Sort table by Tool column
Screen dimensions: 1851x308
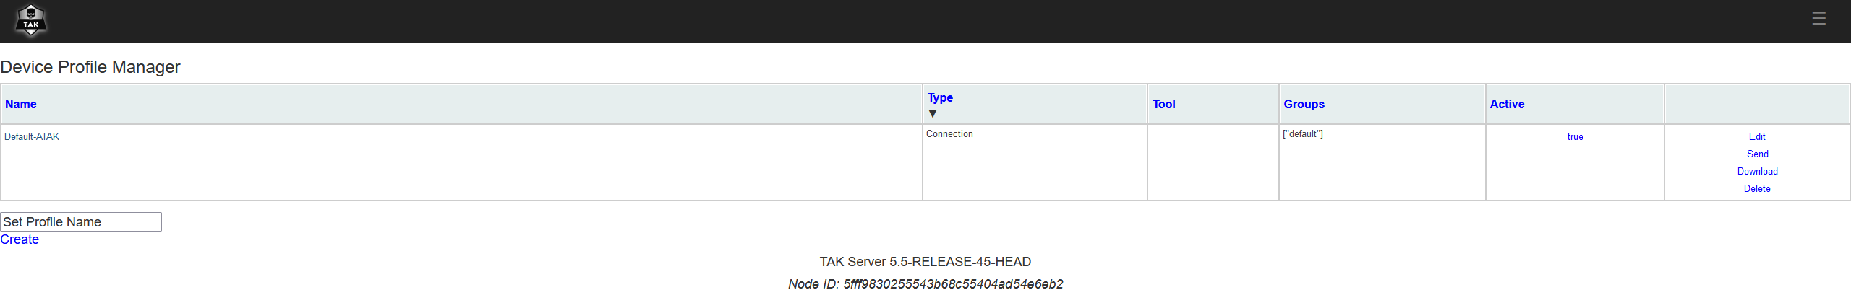pyautogui.click(x=1163, y=104)
